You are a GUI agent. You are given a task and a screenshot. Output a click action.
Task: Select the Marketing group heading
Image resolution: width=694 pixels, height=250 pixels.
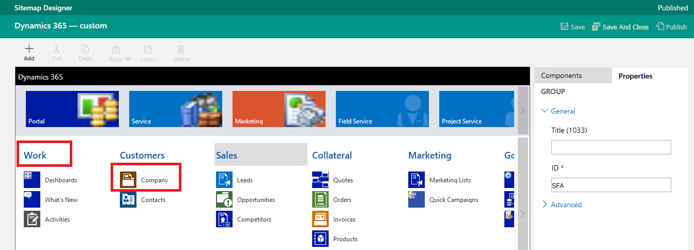(x=429, y=155)
